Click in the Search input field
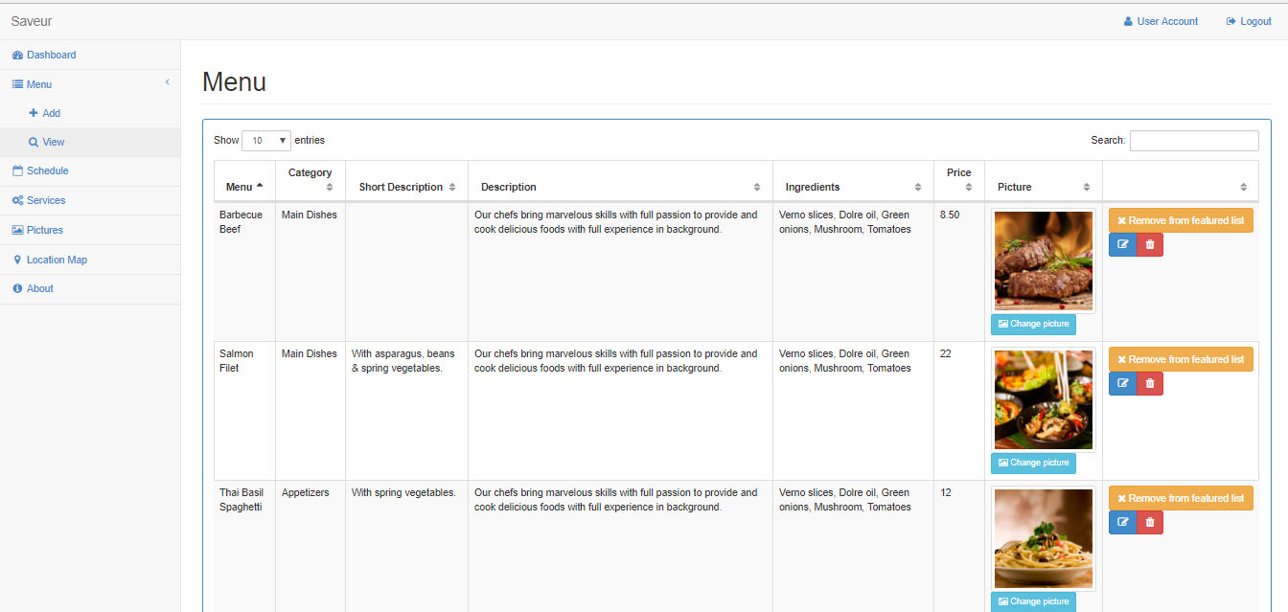Image resolution: width=1288 pixels, height=612 pixels. click(x=1193, y=141)
